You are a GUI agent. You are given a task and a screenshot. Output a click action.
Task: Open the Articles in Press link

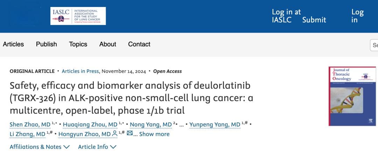(80, 71)
